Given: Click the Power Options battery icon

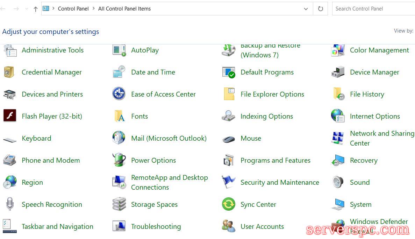Looking at the screenshot, I should tap(119, 160).
